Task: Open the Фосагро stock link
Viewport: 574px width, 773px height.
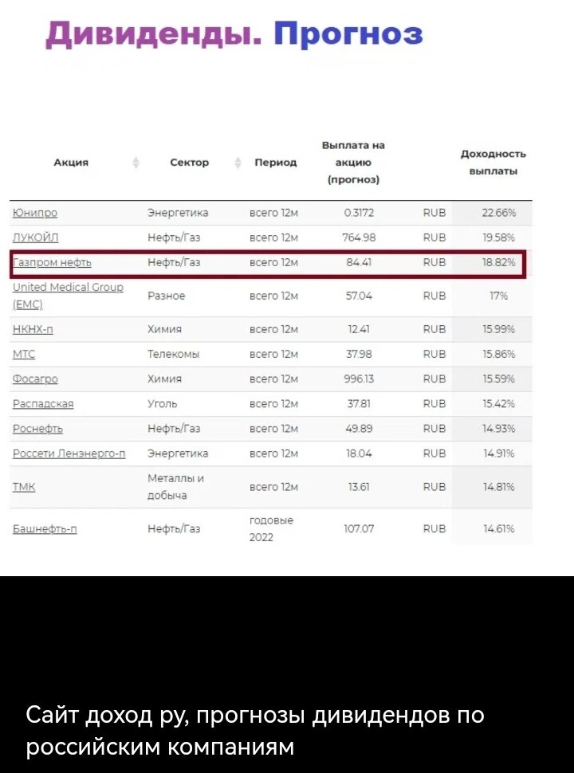Action: coord(35,379)
